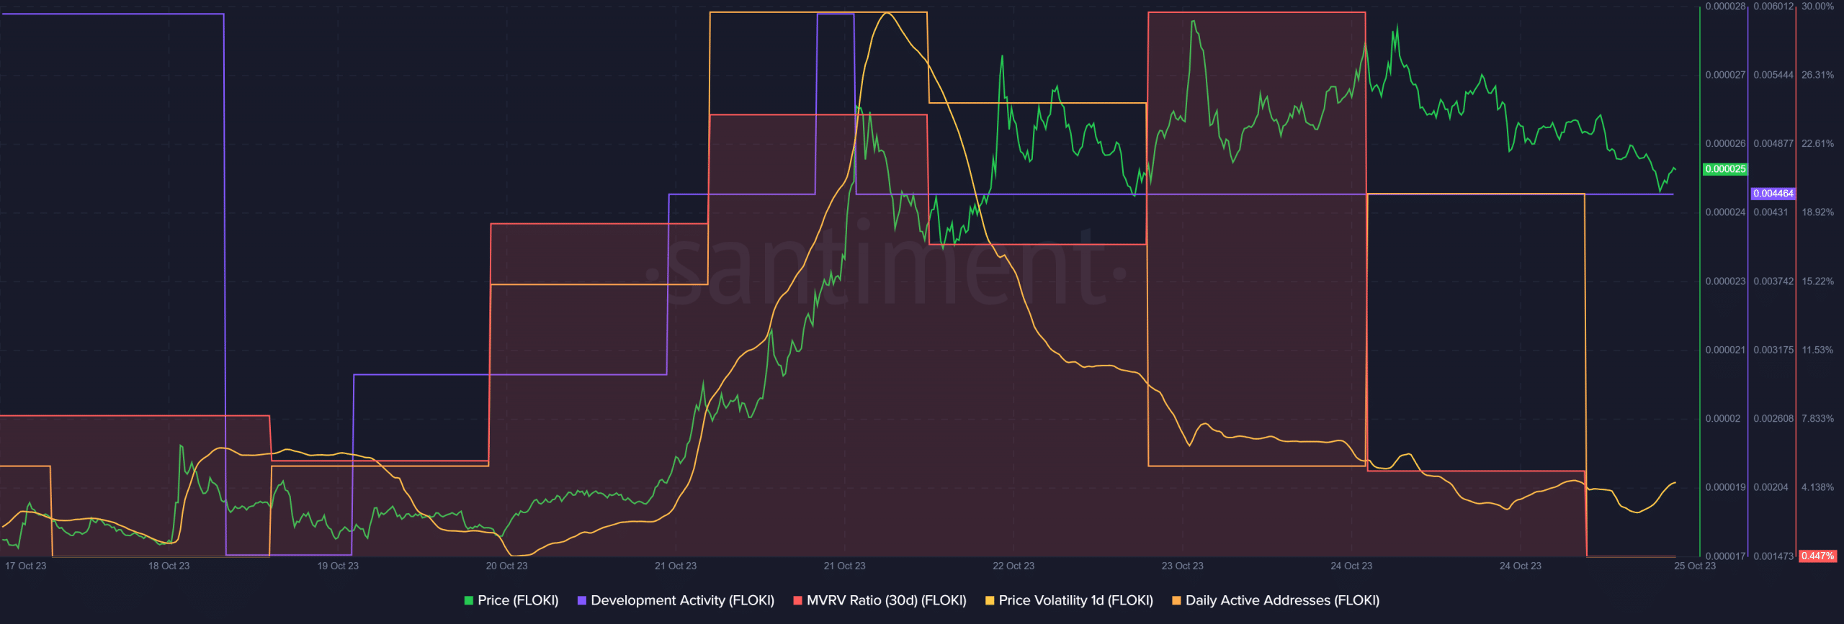Viewport: 1844px width, 624px height.
Task: Select the 17 Oct 23 date label
Action: coord(26,566)
